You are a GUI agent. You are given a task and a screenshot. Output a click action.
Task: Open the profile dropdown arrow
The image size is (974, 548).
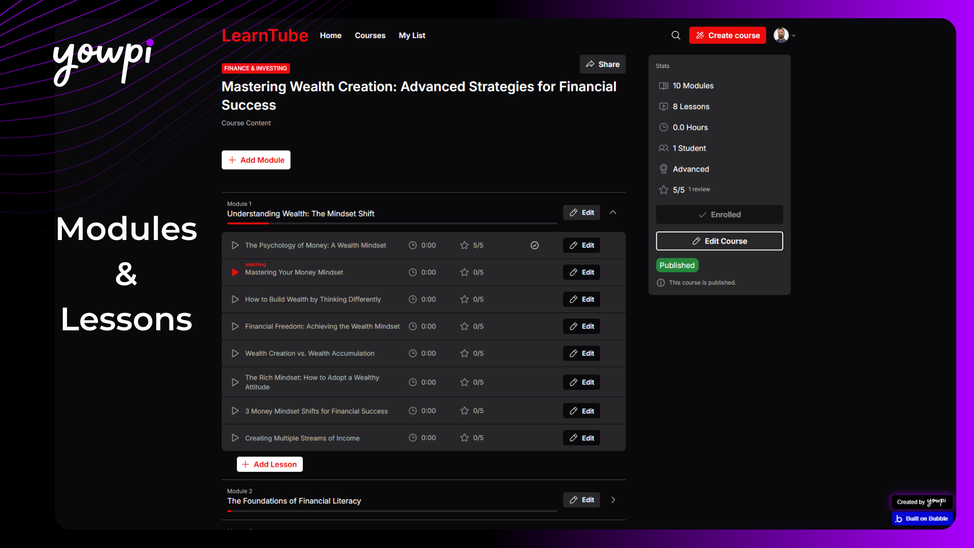794,36
